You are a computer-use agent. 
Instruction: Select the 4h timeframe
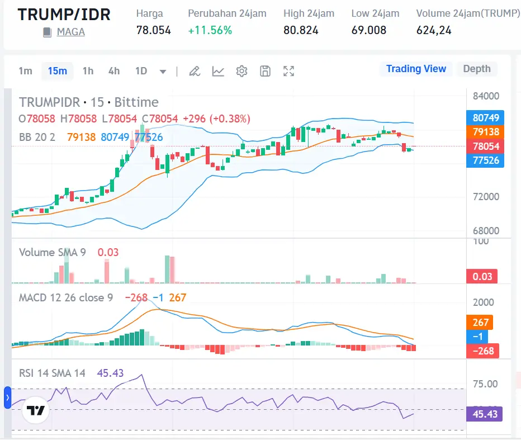click(x=113, y=71)
